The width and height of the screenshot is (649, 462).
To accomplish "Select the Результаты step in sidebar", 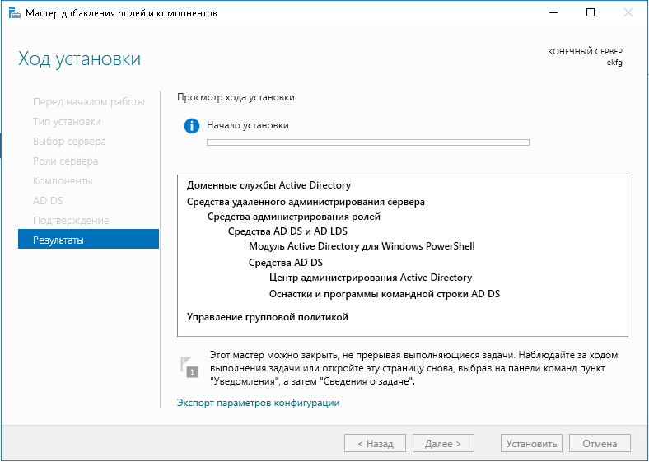I will tap(88, 240).
